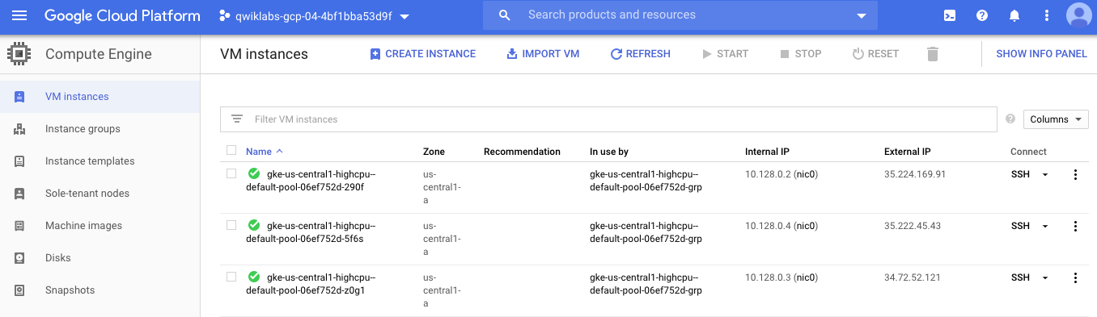Click the filter list icon

[237, 119]
